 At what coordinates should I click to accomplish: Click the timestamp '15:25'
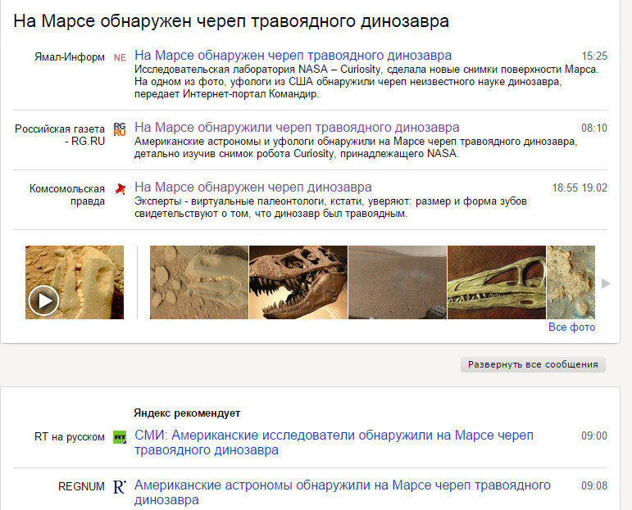(x=594, y=56)
